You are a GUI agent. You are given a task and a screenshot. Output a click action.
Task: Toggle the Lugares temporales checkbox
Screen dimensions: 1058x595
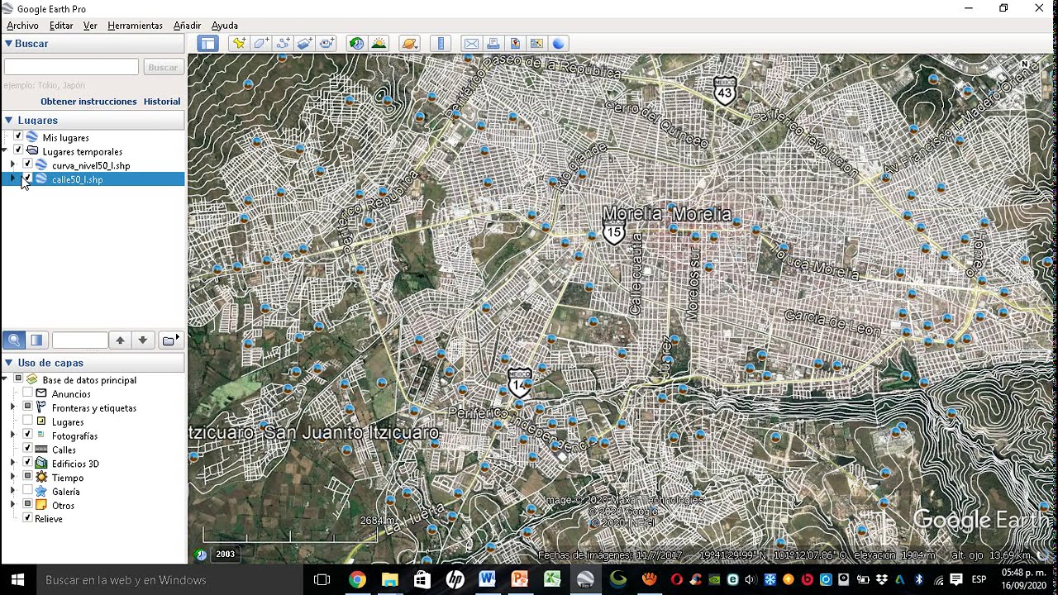click(18, 151)
